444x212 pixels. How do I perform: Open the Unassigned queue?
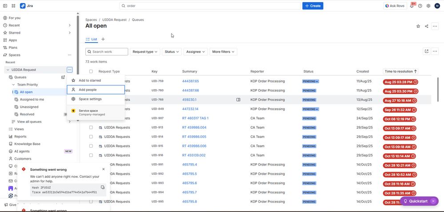click(29, 107)
